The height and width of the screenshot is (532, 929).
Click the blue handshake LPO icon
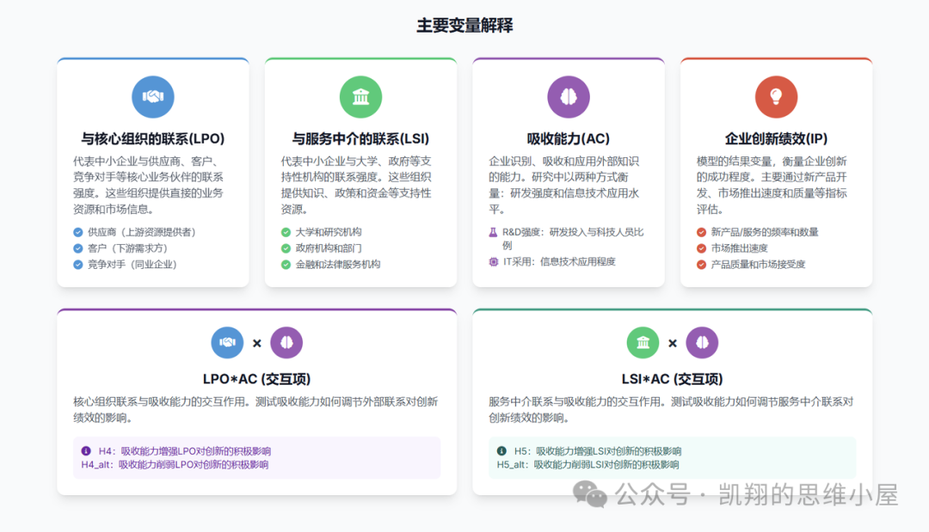[x=153, y=96]
